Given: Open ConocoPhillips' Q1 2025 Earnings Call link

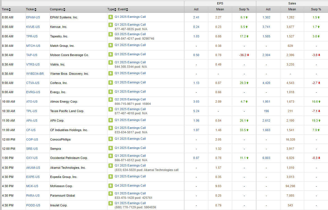Looking at the screenshot, I should [130, 139].
